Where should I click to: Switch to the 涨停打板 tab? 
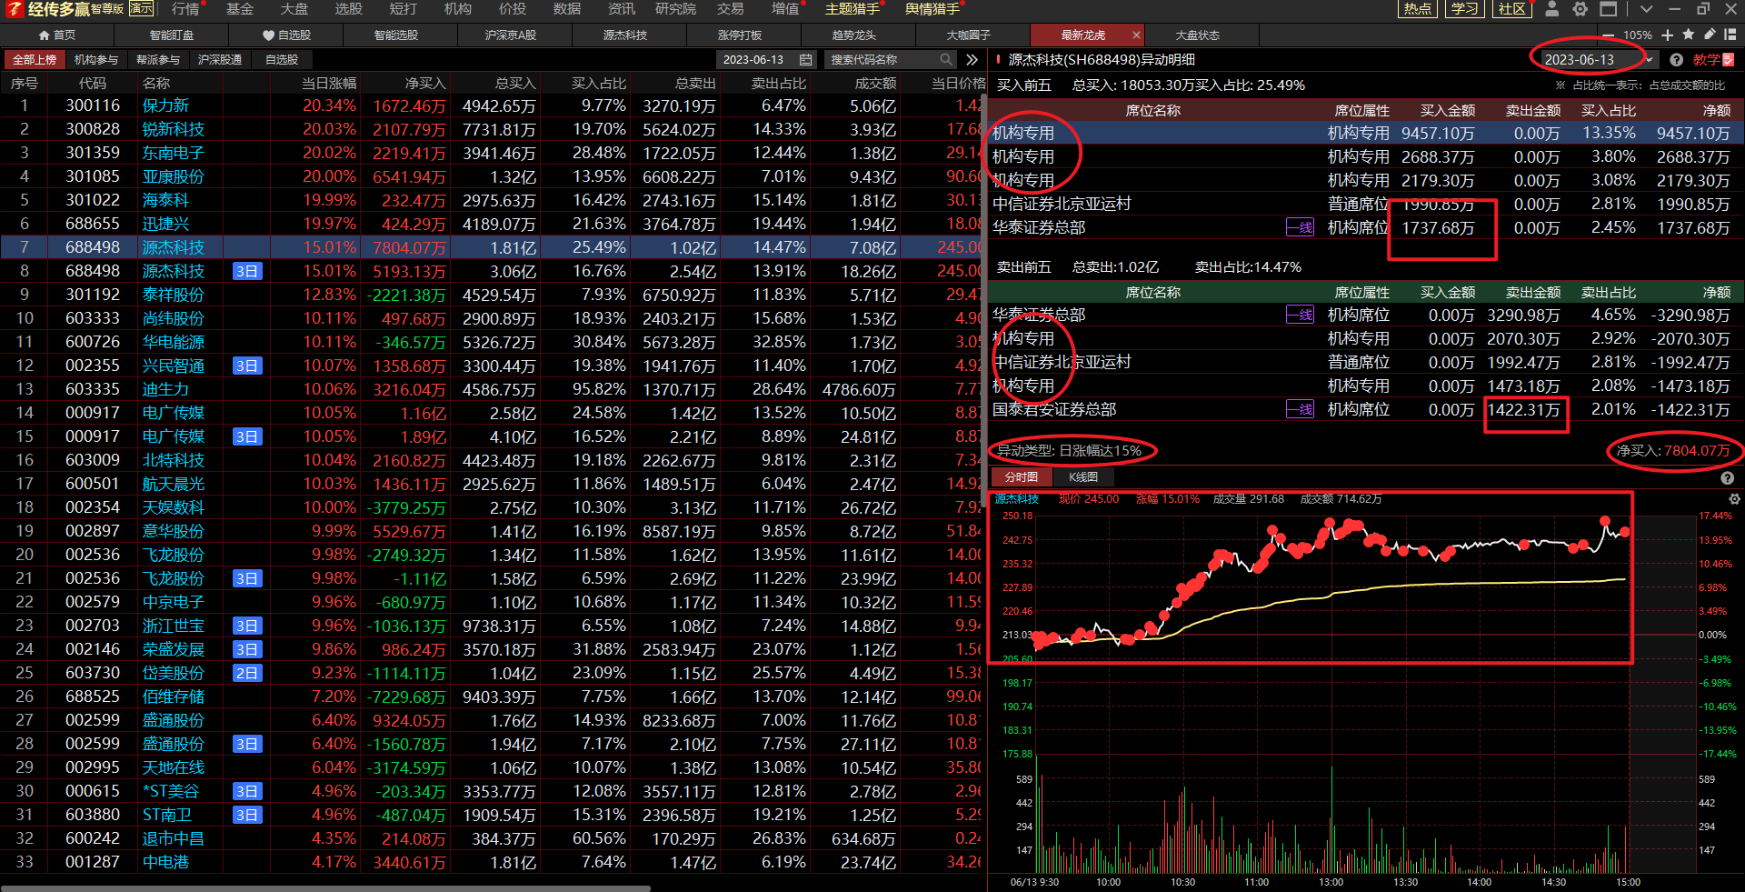coord(740,35)
